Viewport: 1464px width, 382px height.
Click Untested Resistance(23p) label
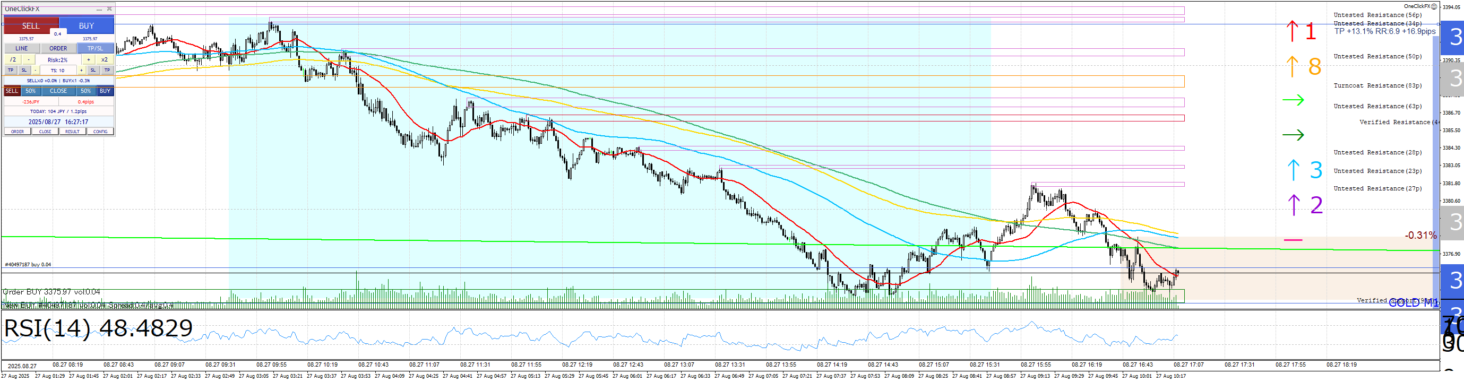pyautogui.click(x=1377, y=170)
